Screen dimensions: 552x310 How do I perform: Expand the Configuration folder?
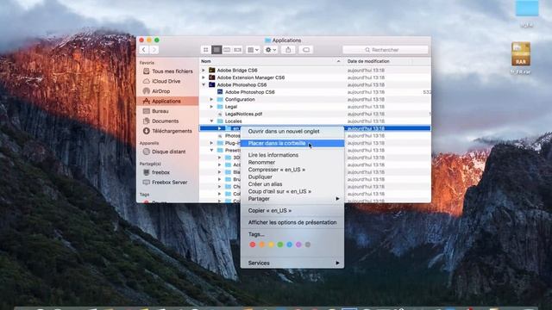point(211,100)
